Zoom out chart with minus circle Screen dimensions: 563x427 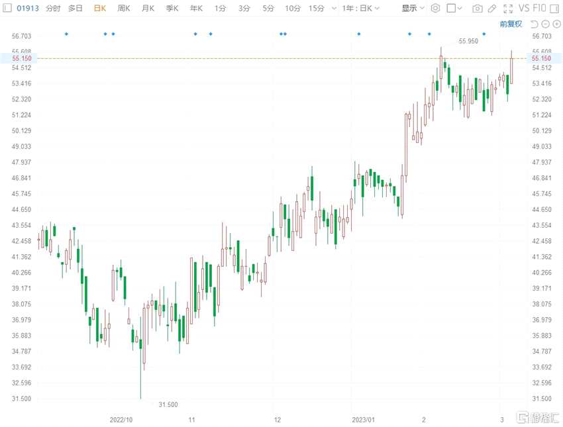coord(545,24)
